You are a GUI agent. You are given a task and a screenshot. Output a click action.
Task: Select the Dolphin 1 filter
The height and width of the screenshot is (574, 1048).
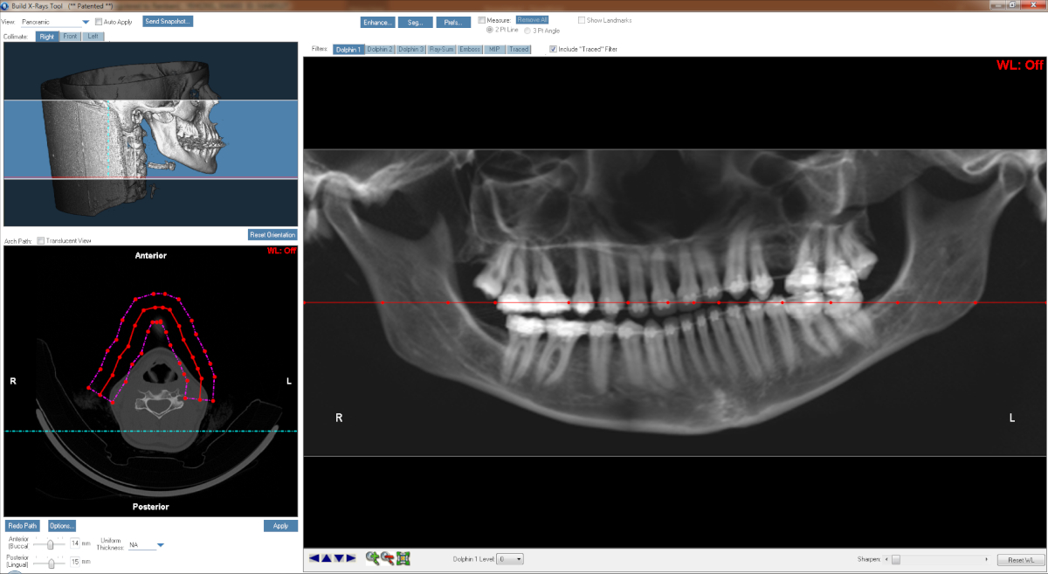tap(348, 50)
